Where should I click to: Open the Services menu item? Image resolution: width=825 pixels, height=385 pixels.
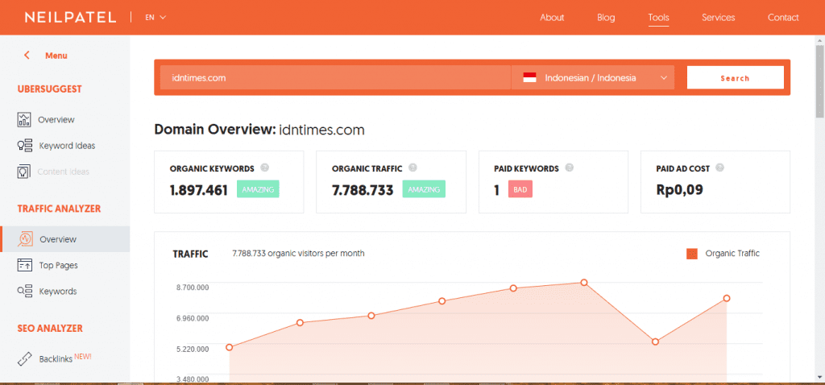(718, 18)
